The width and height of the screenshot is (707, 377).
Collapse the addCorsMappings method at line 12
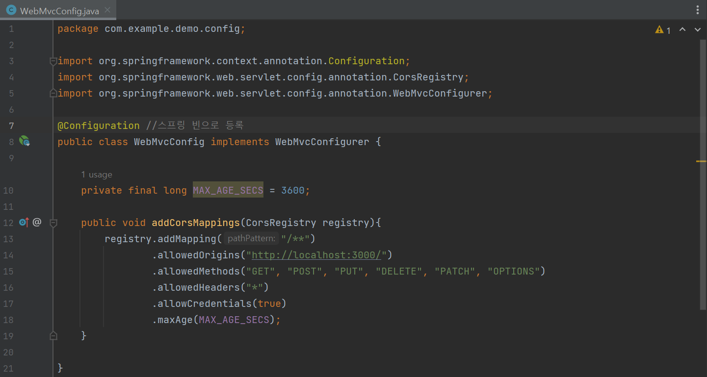[53, 223]
